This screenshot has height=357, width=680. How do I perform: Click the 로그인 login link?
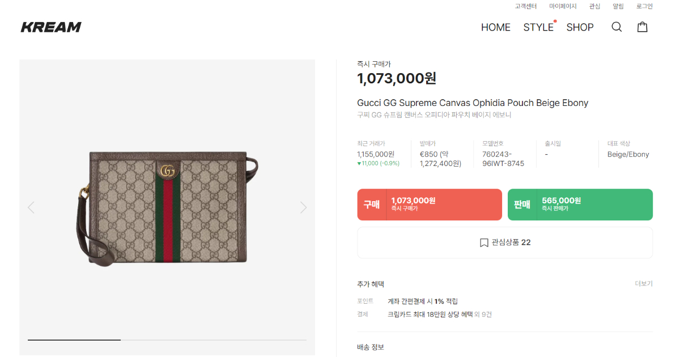pyautogui.click(x=644, y=6)
